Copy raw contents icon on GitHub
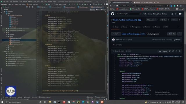The image size is (186, 104). pyautogui.click(x=173, y=51)
